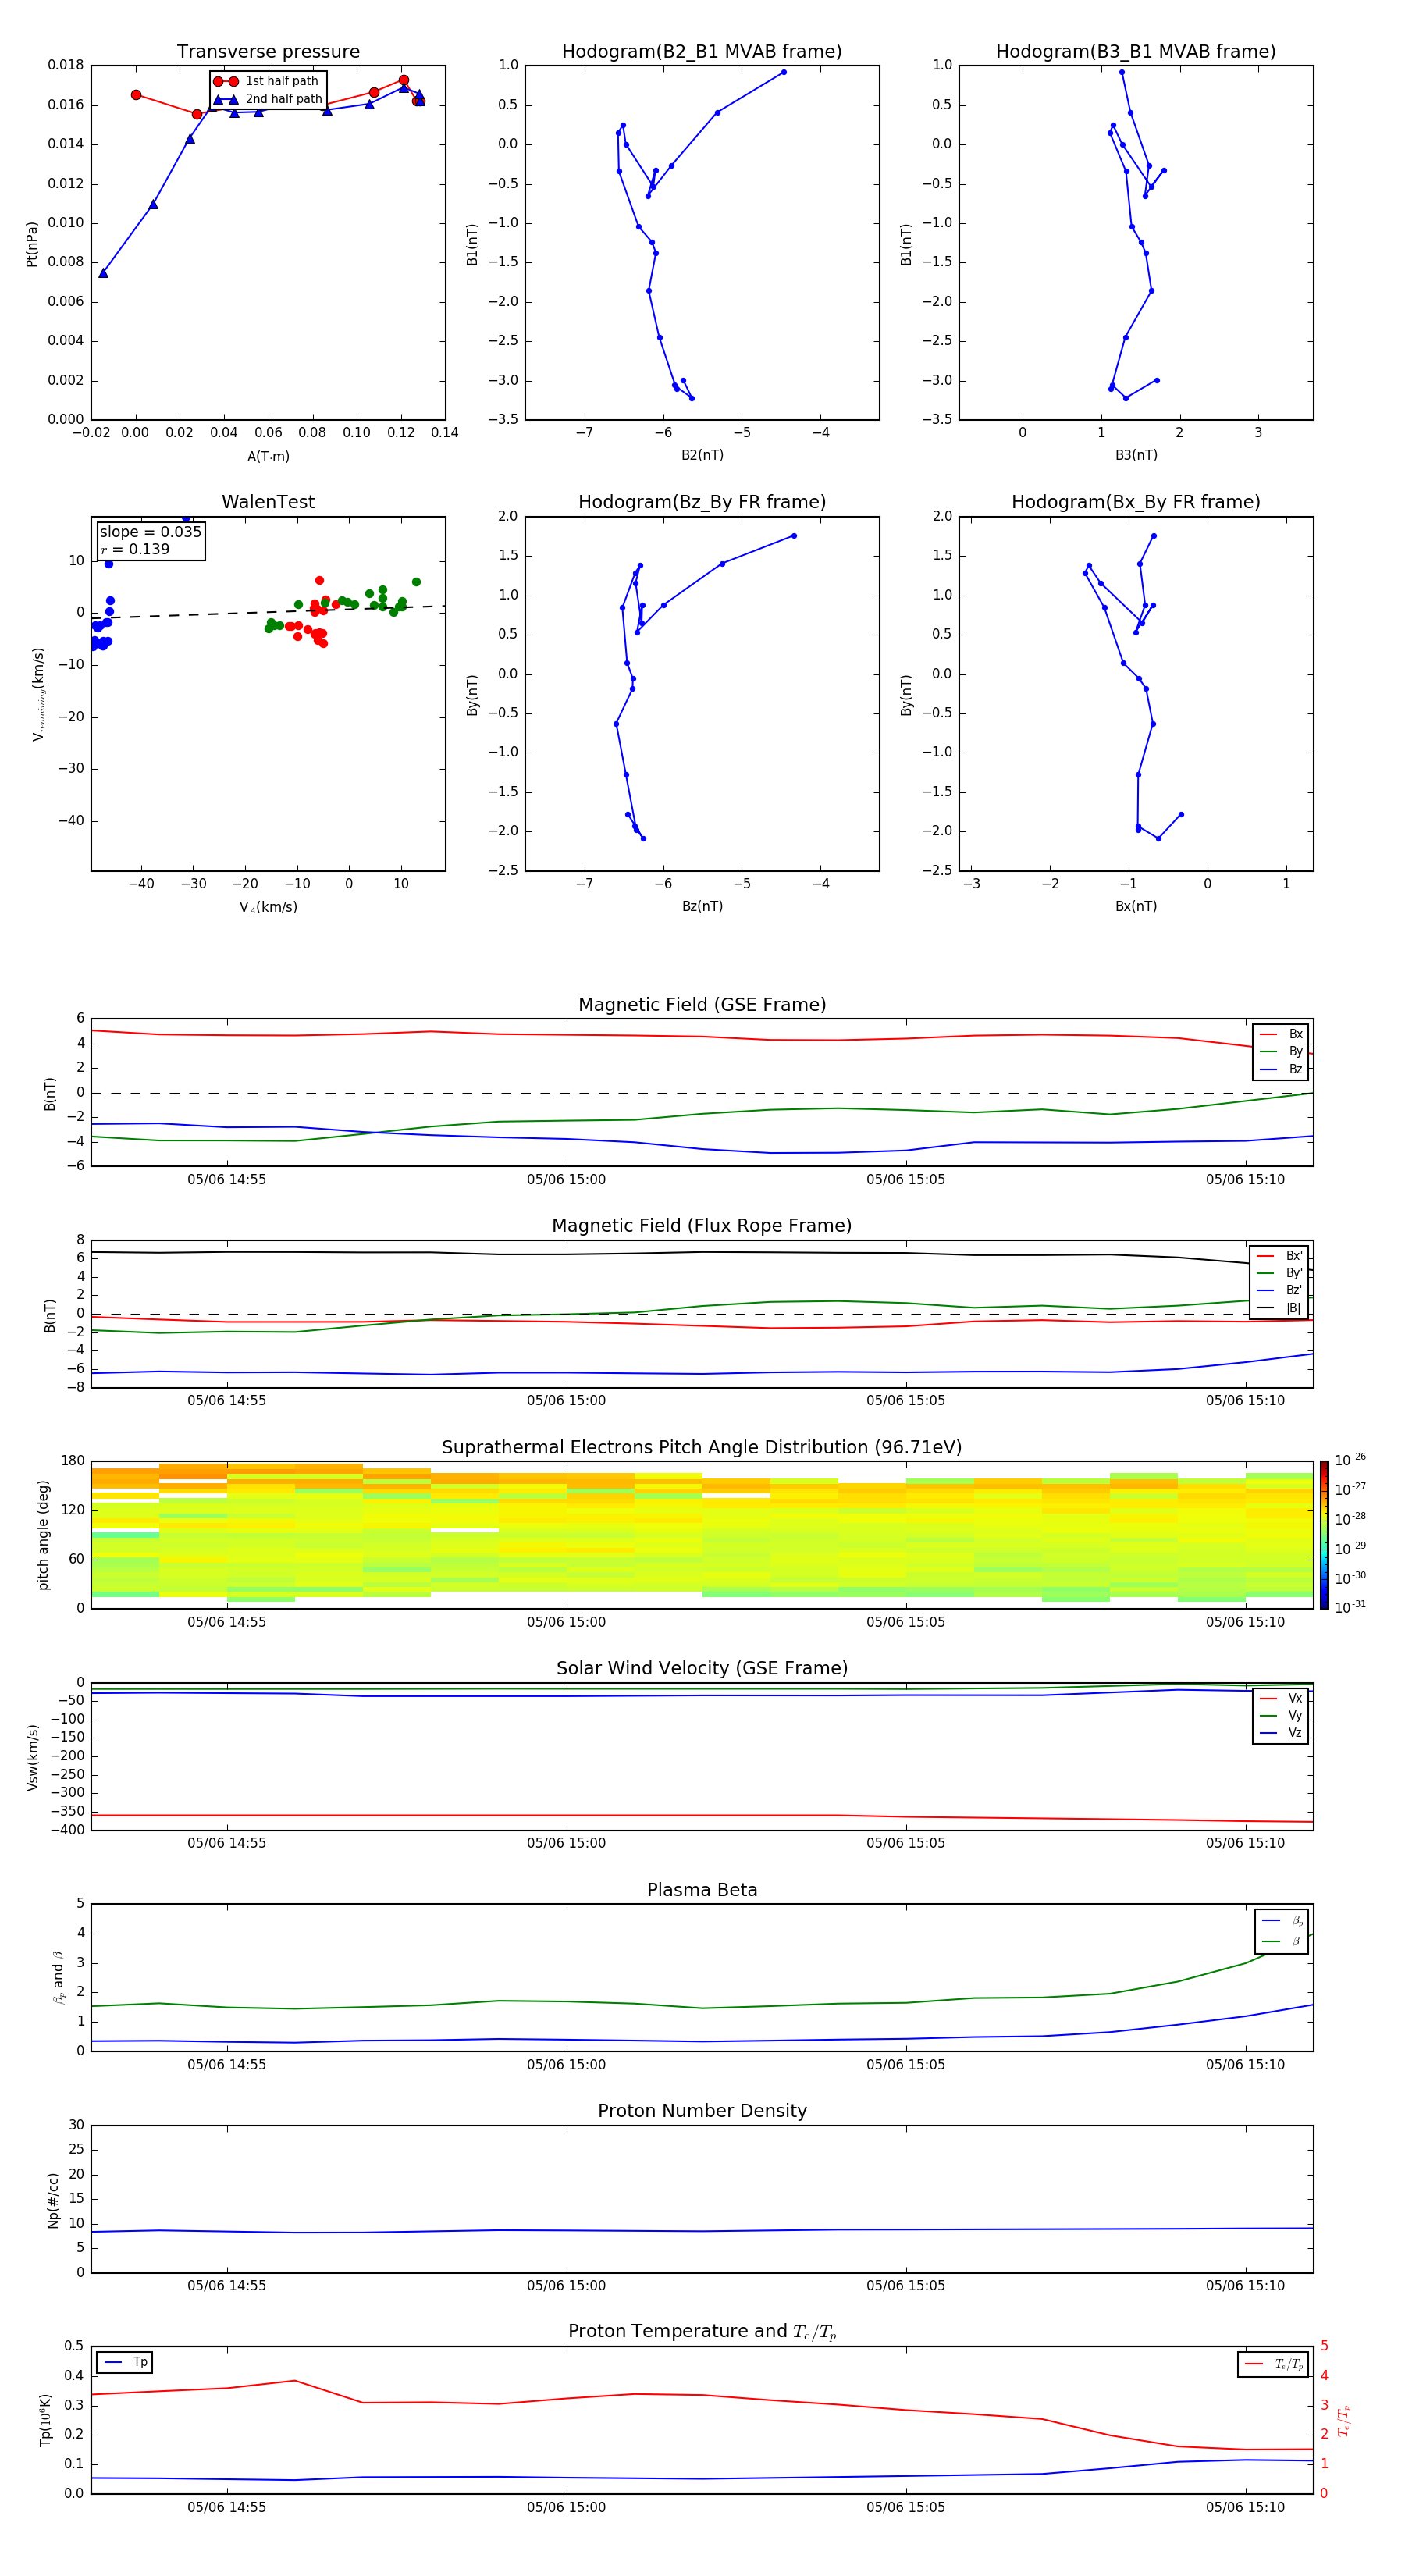Click the By legend entry in GSE magnetic plot
1405x2576 pixels.
coord(1282,1051)
